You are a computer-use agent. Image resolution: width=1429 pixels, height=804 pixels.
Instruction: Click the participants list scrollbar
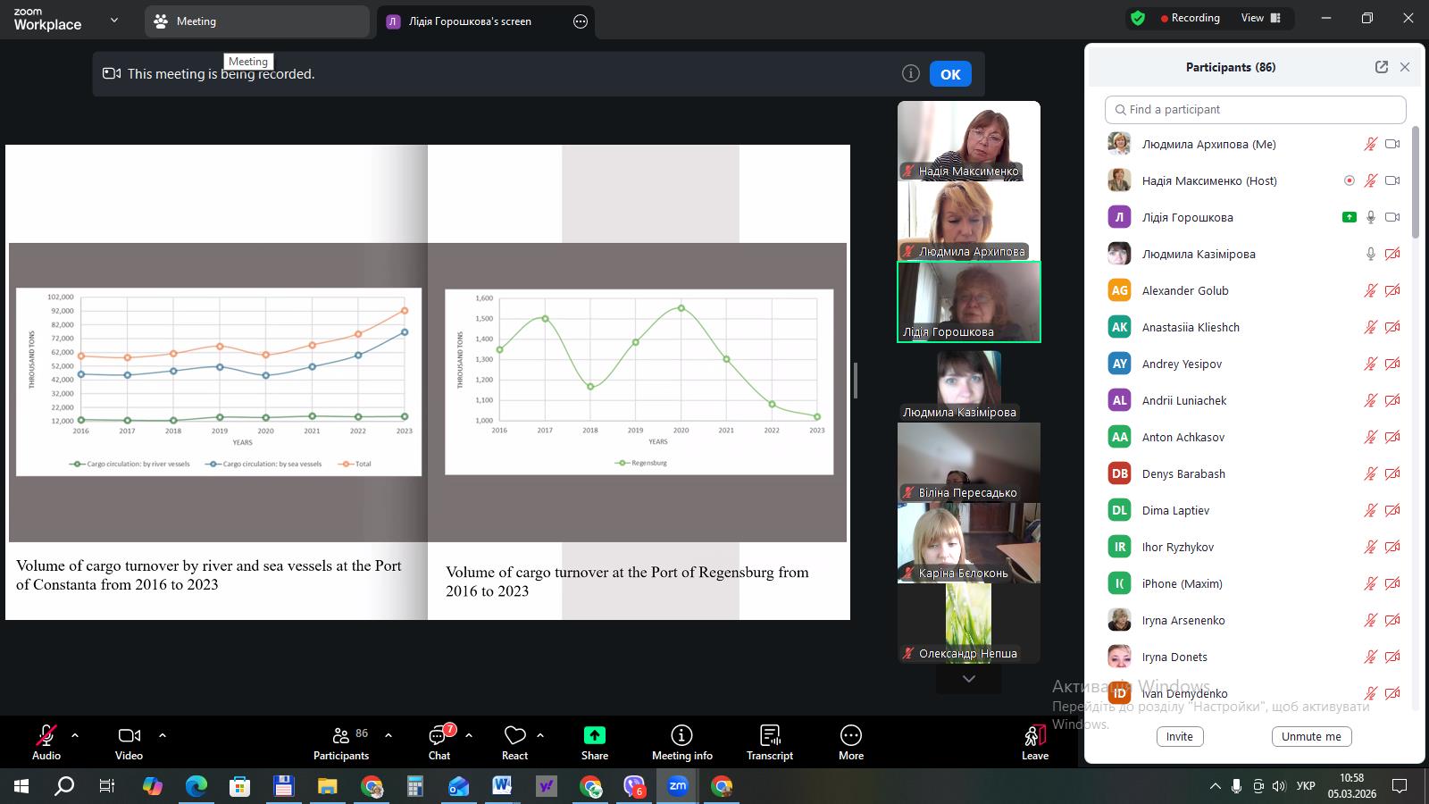pos(1415,183)
